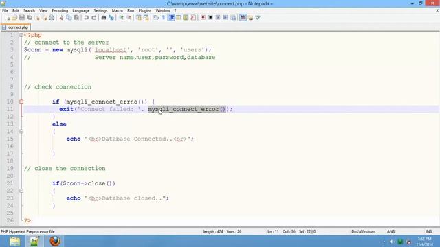The width and height of the screenshot is (440, 247).
Task: Click the Print toolbar icon
Action: tap(52, 18)
